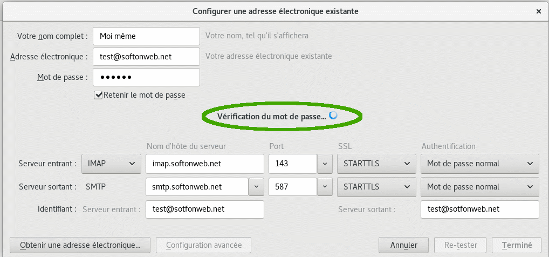The height and width of the screenshot is (257, 549).
Task: Close the account setup dialog
Action: click(538, 11)
